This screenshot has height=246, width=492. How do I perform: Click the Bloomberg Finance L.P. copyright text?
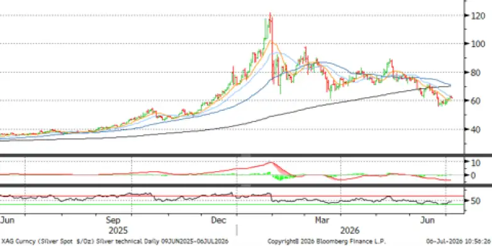click(326, 242)
